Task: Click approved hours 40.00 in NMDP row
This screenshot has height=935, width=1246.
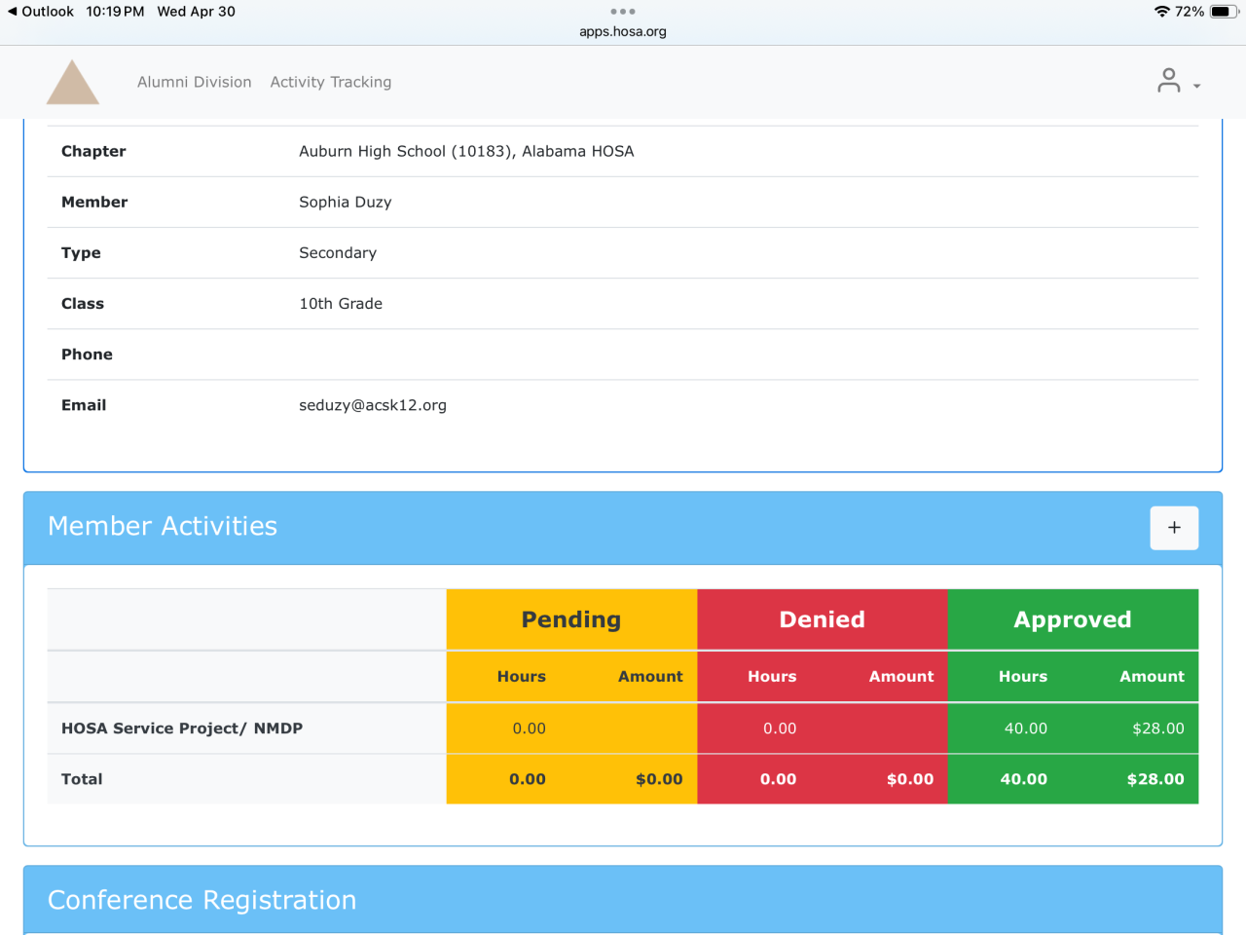Action: pos(1026,729)
